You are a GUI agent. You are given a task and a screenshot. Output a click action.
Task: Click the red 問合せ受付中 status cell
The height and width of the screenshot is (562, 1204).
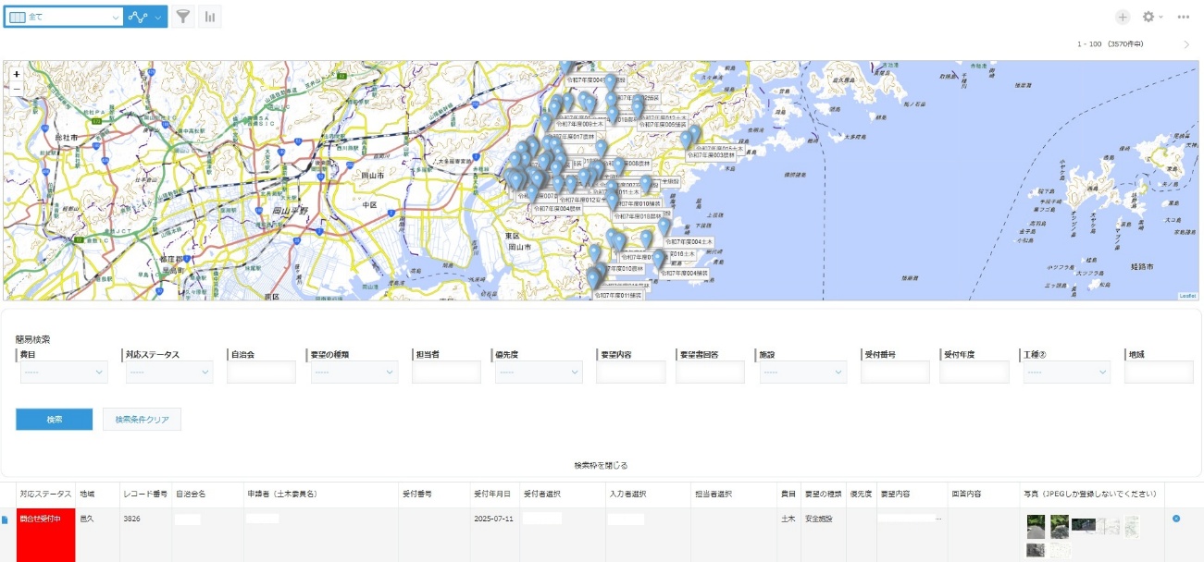[45, 535]
